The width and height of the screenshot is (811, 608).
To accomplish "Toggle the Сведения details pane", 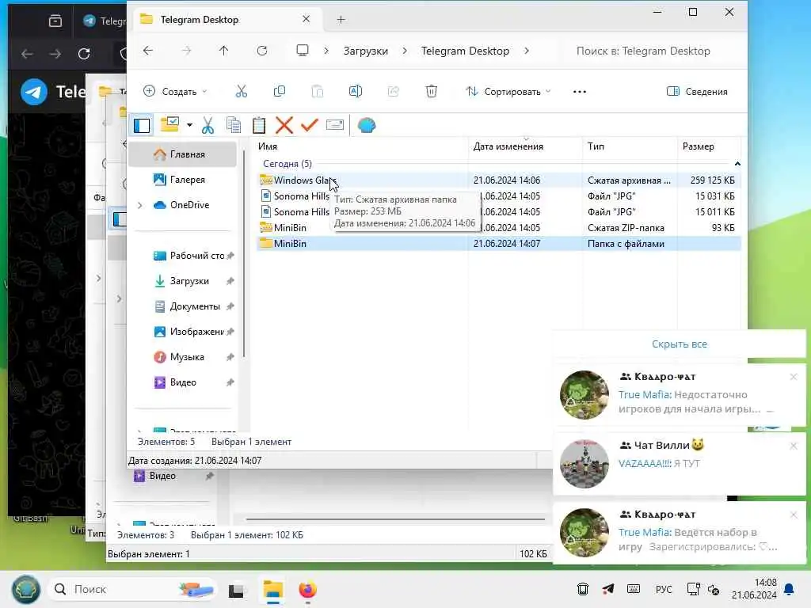I will 697,92.
